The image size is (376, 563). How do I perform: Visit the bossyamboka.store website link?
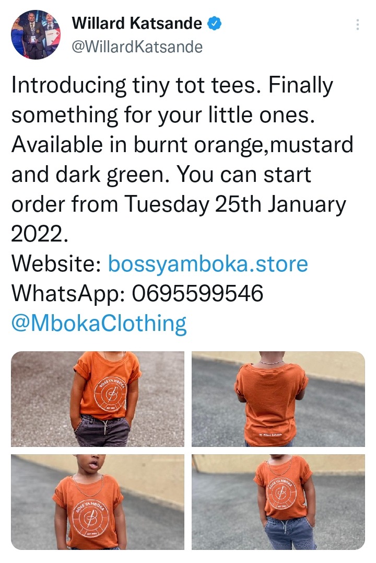click(x=208, y=265)
